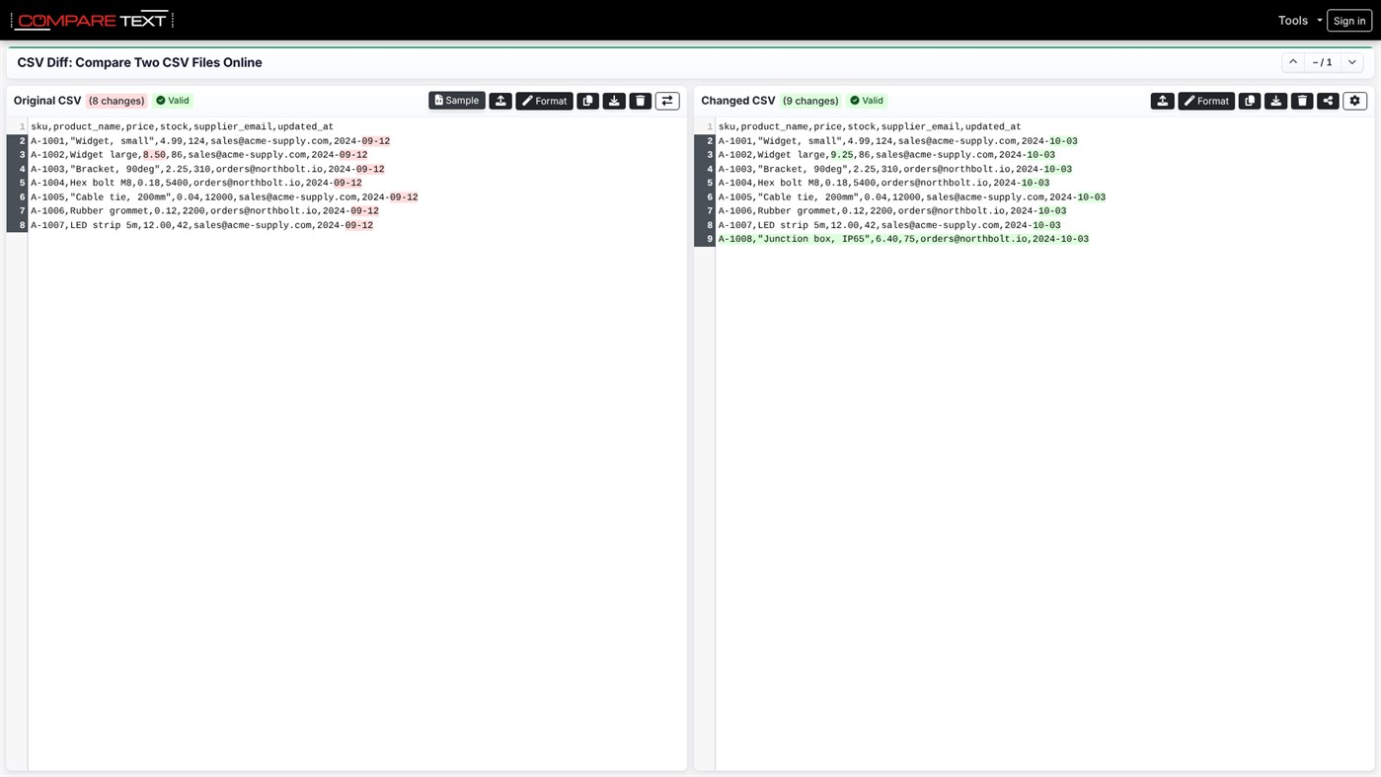Click the Sign in button
1381x777 pixels.
point(1349,21)
